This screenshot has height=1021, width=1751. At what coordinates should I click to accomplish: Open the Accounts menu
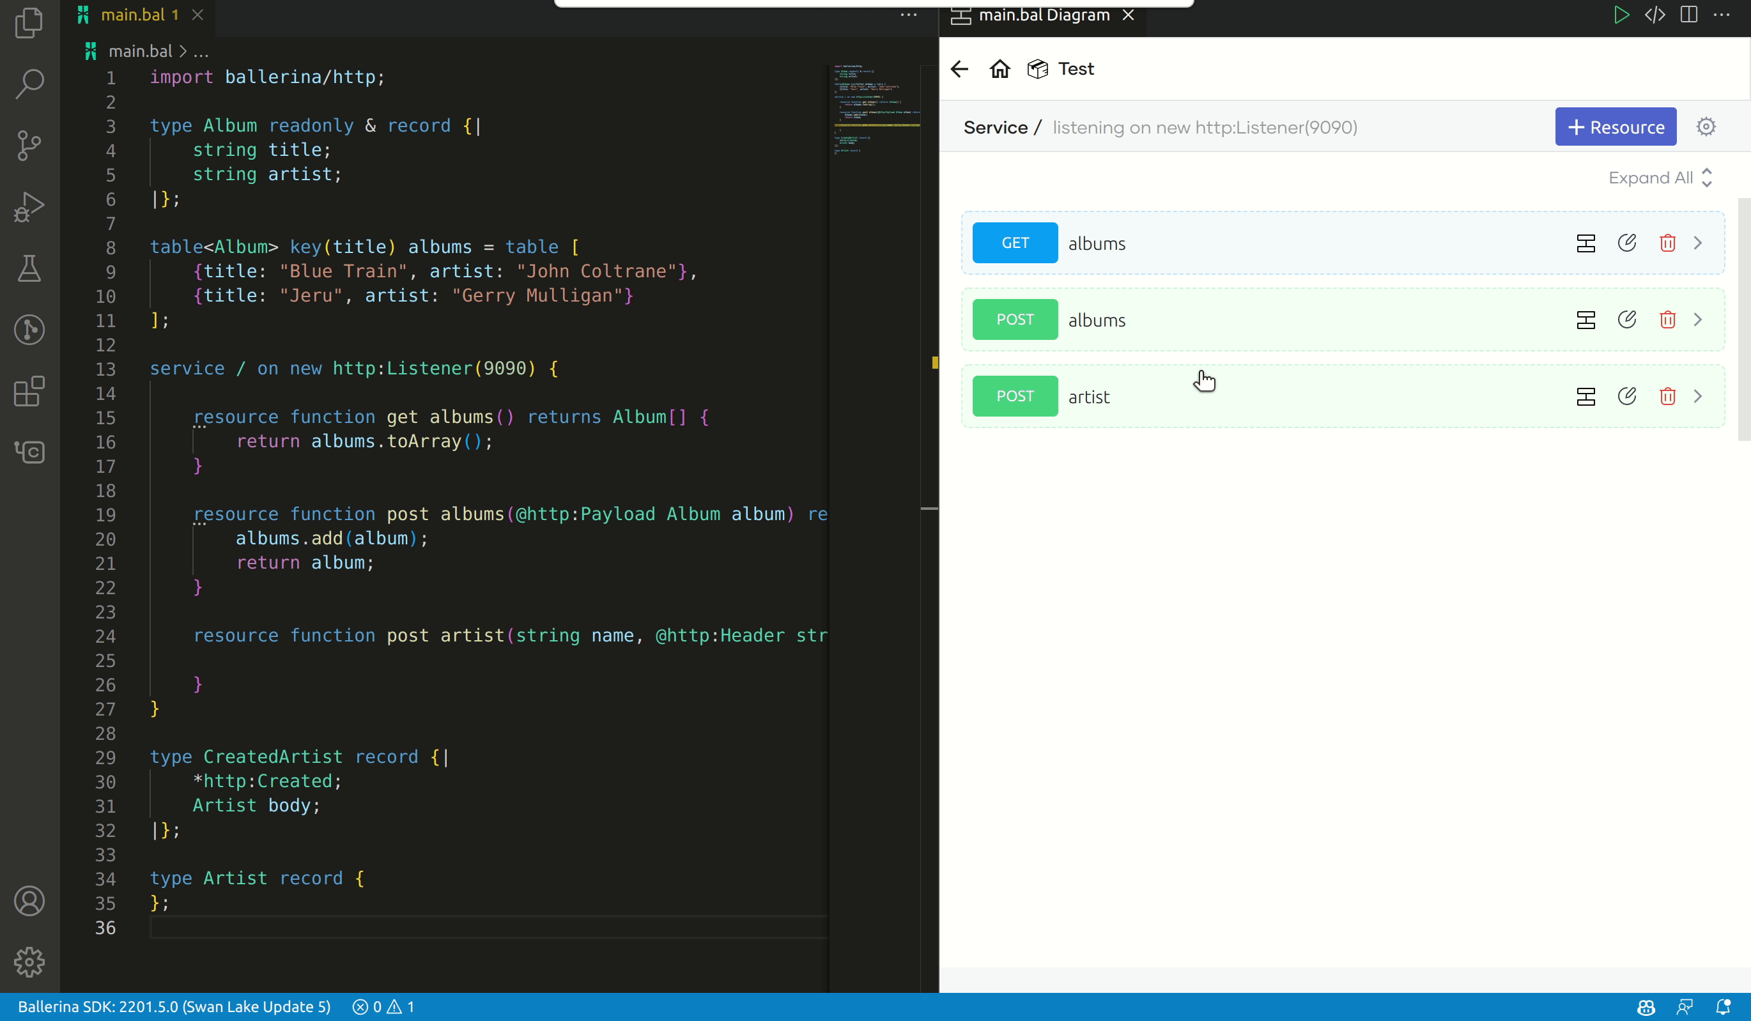[x=29, y=901]
